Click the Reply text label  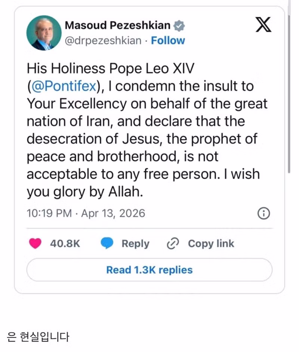(x=135, y=244)
